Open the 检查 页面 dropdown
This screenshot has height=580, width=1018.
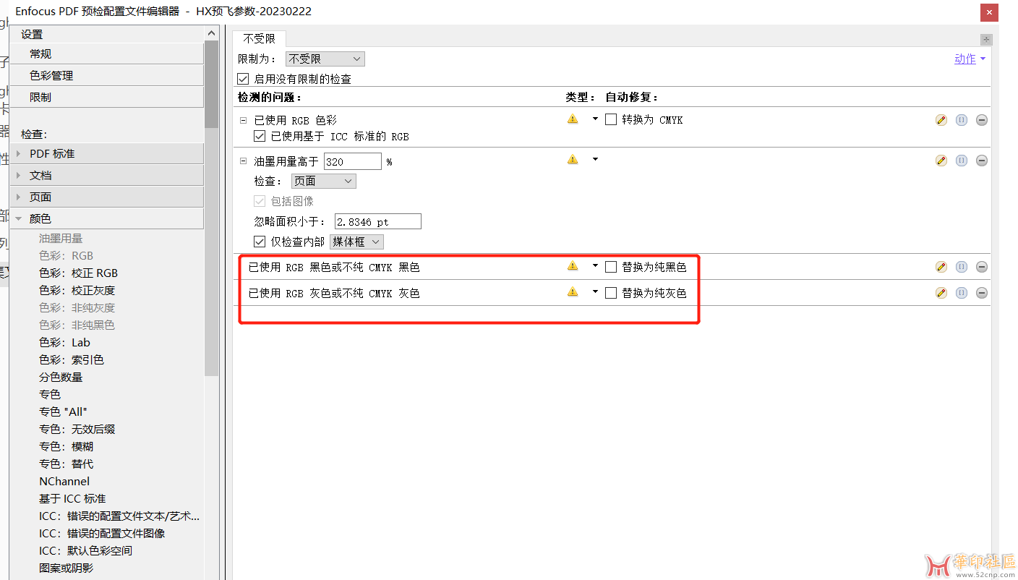click(x=324, y=181)
